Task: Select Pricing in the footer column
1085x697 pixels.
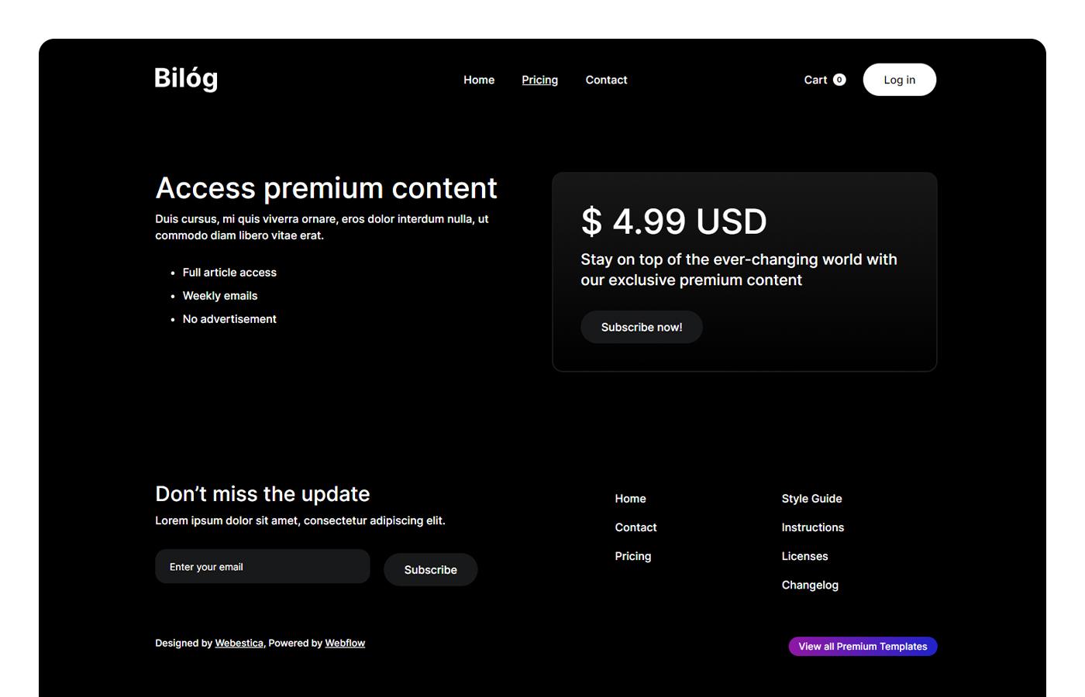Action: (633, 555)
